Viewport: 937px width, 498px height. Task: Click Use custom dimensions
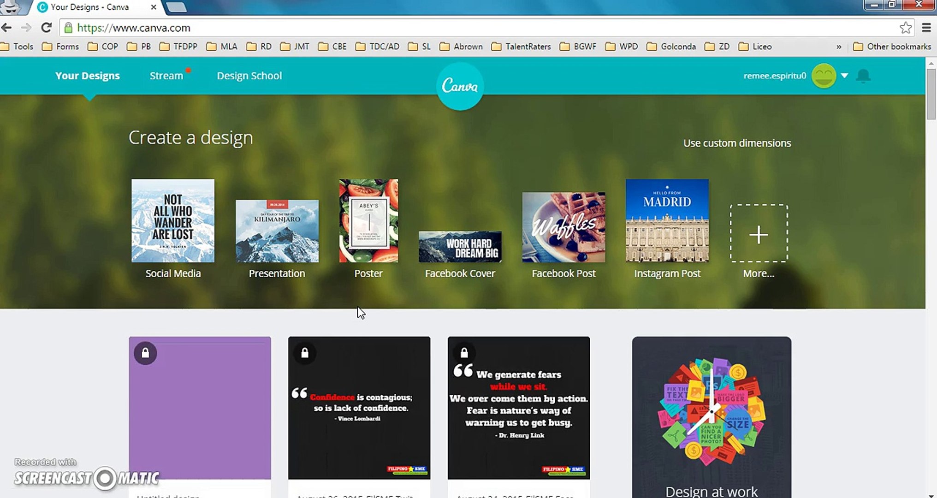point(736,142)
